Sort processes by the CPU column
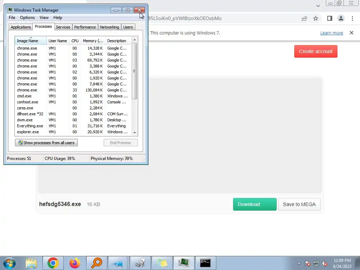This screenshot has width=360, height=270. [75, 41]
